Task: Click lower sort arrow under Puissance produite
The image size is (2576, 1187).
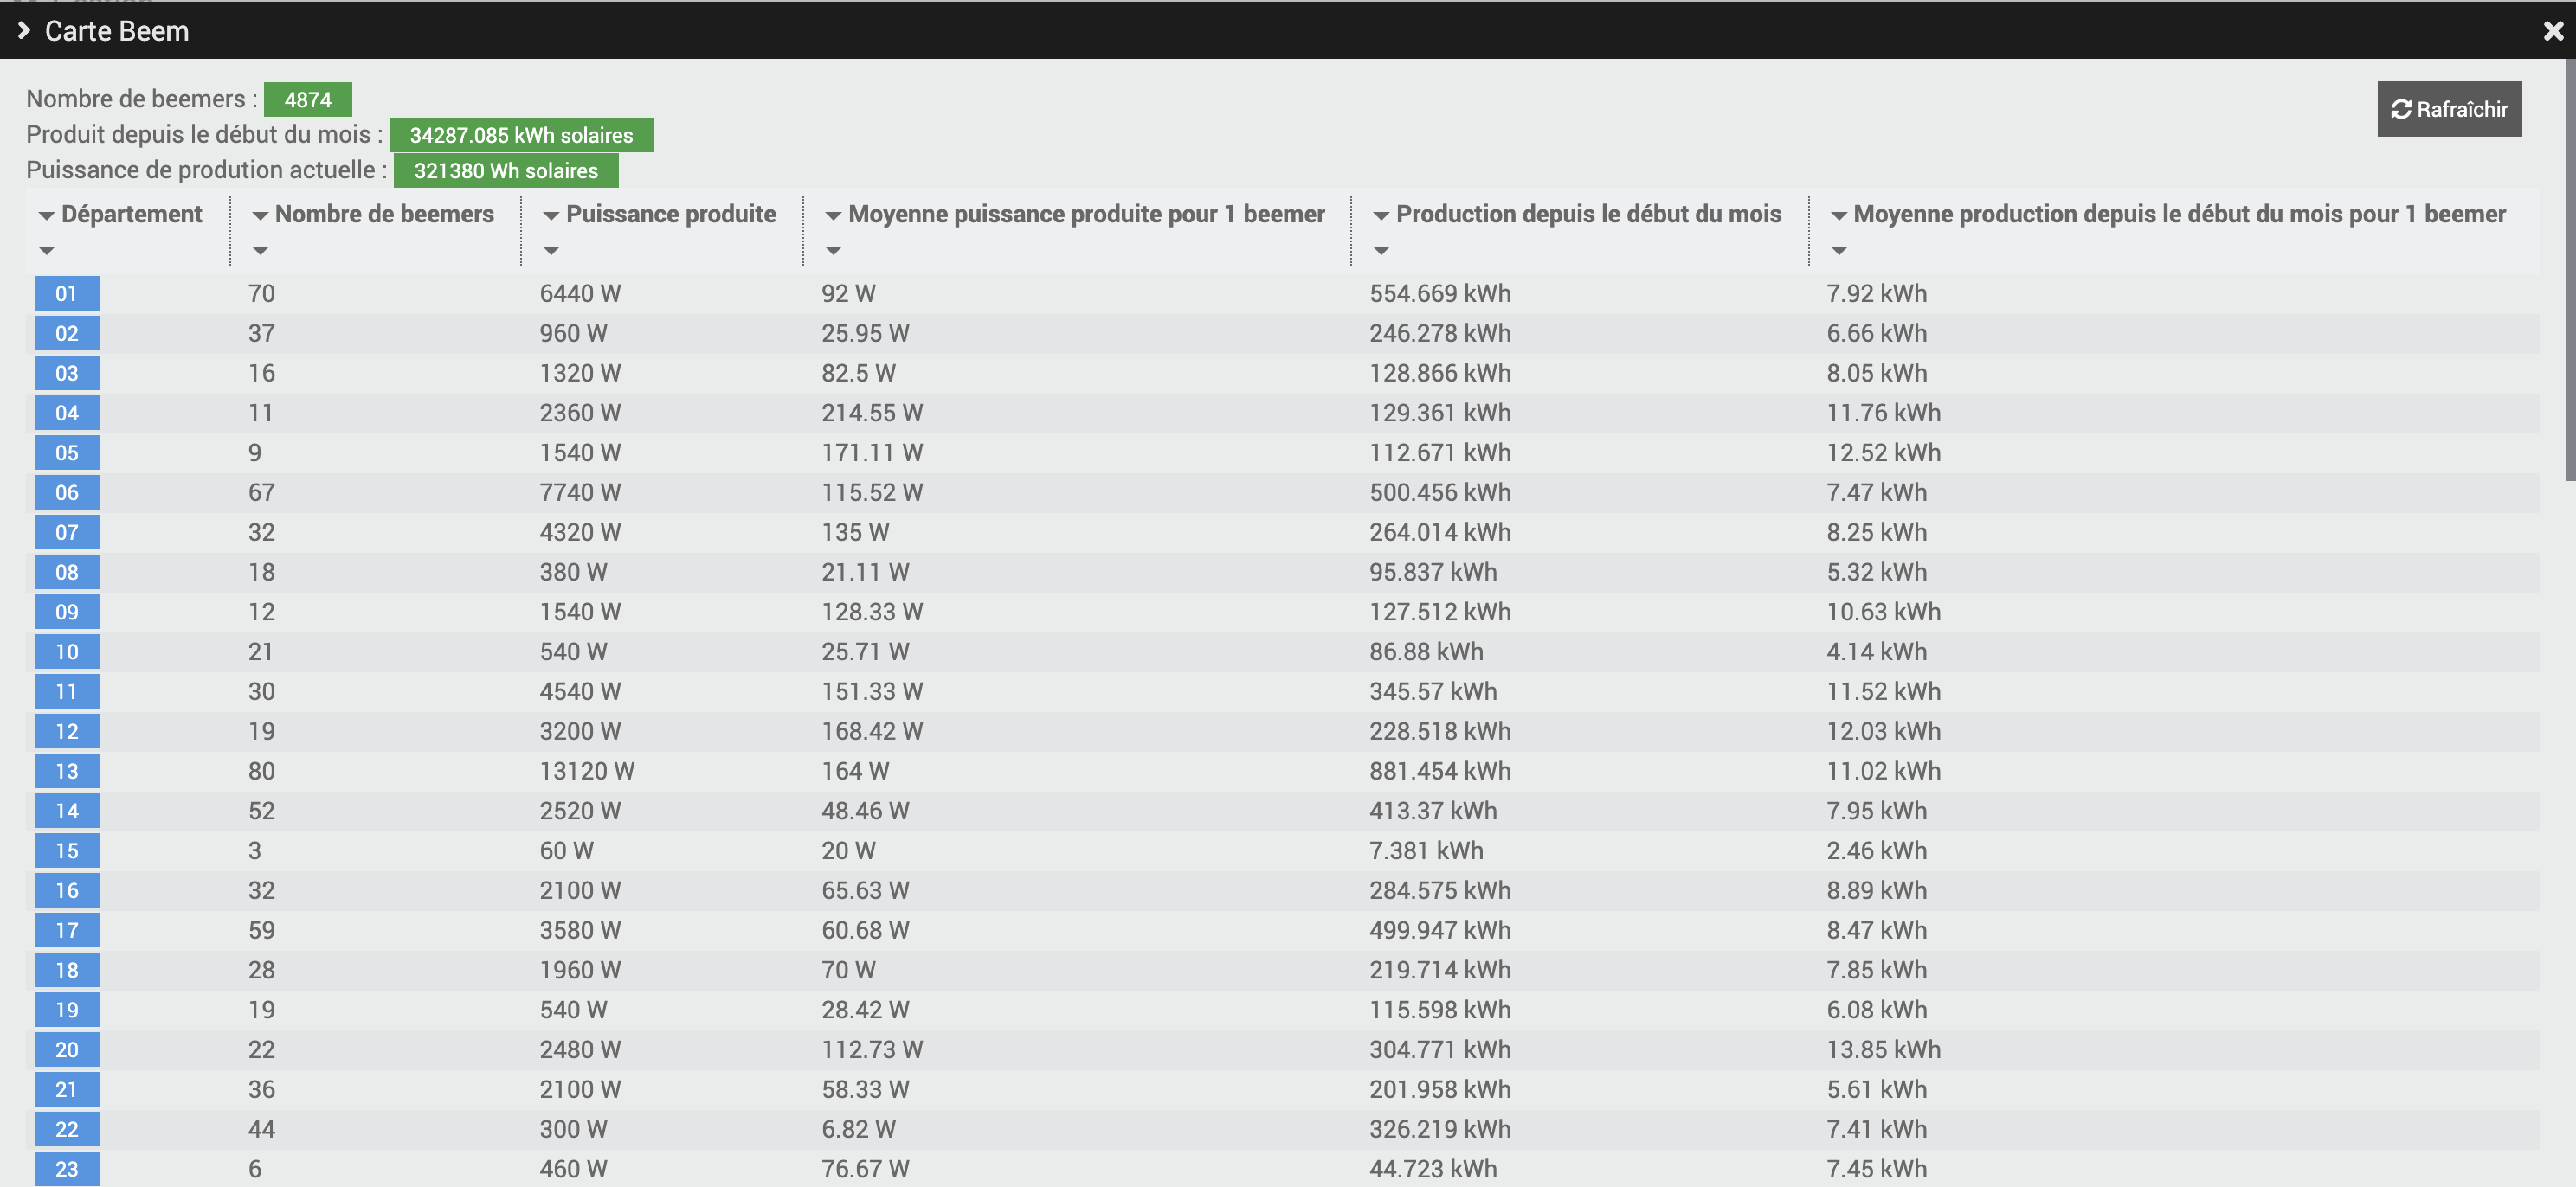Action: (551, 251)
